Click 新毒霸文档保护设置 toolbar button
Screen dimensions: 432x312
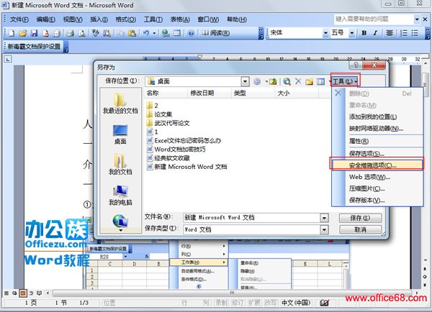coord(34,47)
